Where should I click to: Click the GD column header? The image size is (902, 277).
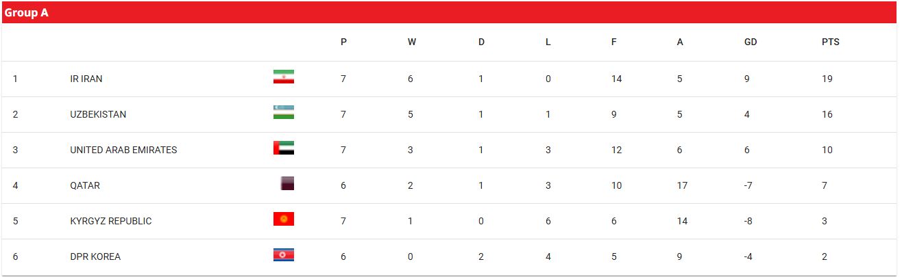(x=751, y=42)
